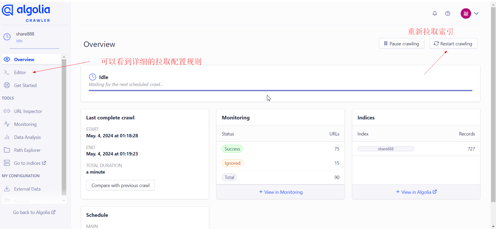Image resolution: width=496 pixels, height=229 pixels.
Task: Click the External Data download icon
Action: tap(7, 189)
